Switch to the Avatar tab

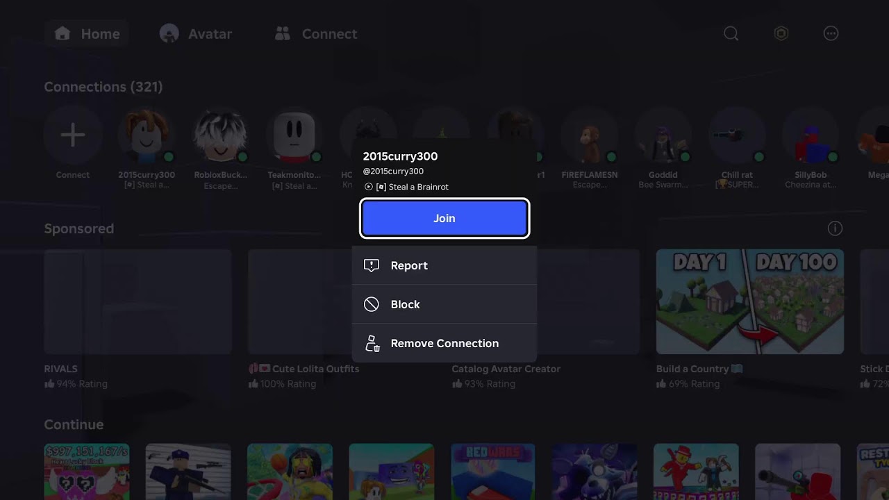(195, 33)
